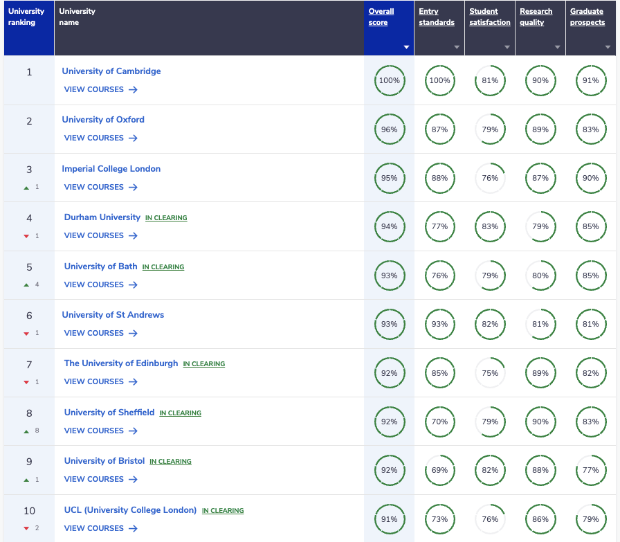Click View Courses arrow for Oxford
The image size is (620, 542).
pos(134,138)
